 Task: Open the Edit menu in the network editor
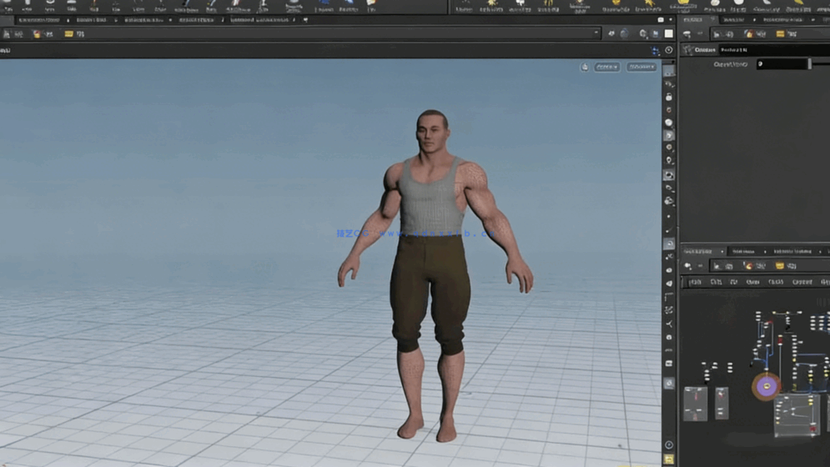(x=716, y=282)
